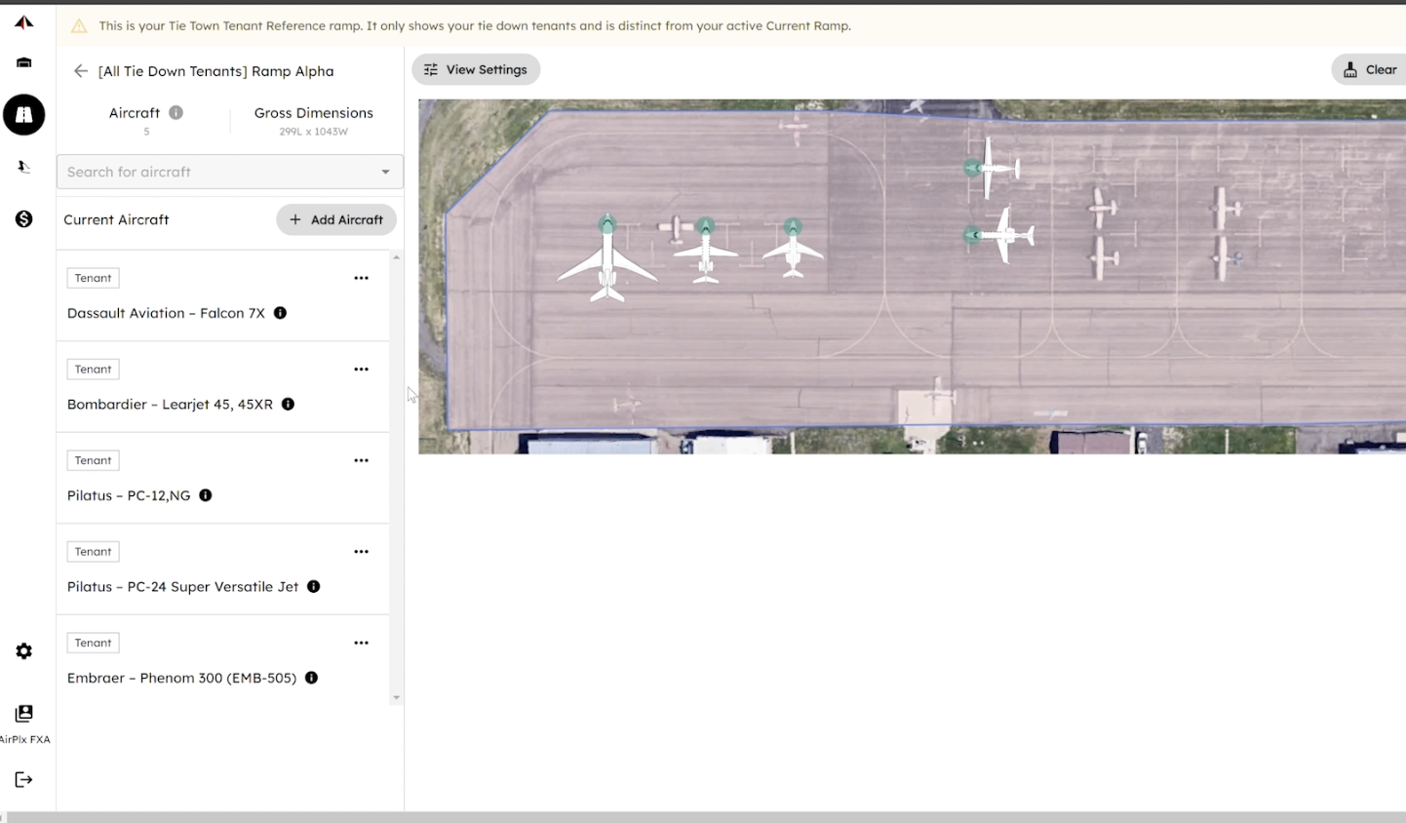The height and width of the screenshot is (823, 1406).
Task: Select the rightmost of three parked jets
Action: click(793, 248)
